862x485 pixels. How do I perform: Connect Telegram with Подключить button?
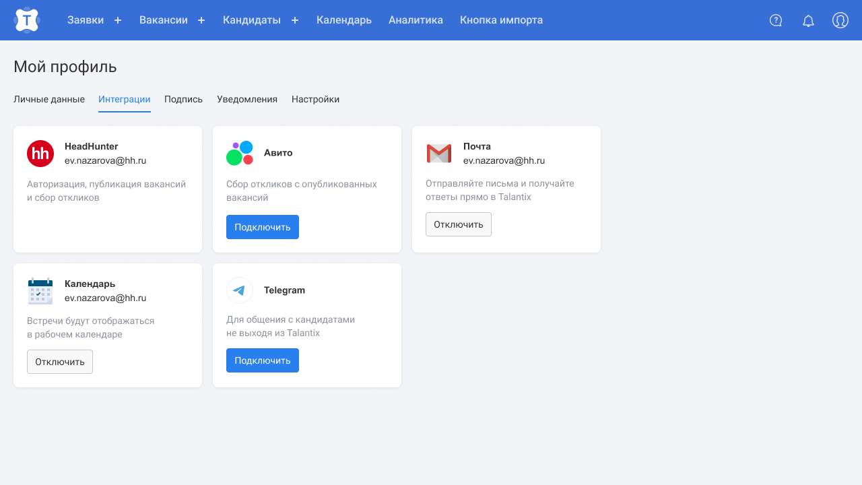tap(263, 360)
